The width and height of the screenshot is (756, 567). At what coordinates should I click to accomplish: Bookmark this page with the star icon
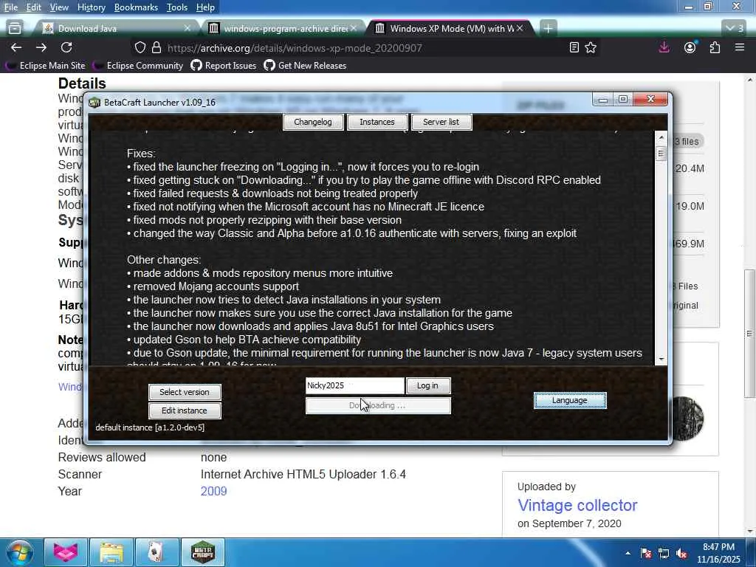(x=591, y=47)
